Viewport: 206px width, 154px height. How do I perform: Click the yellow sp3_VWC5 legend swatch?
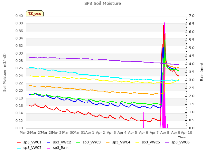point(137,142)
